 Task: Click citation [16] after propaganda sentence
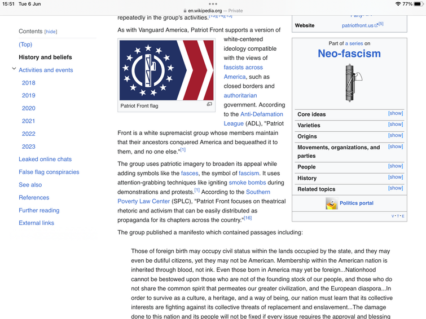[x=248, y=218]
